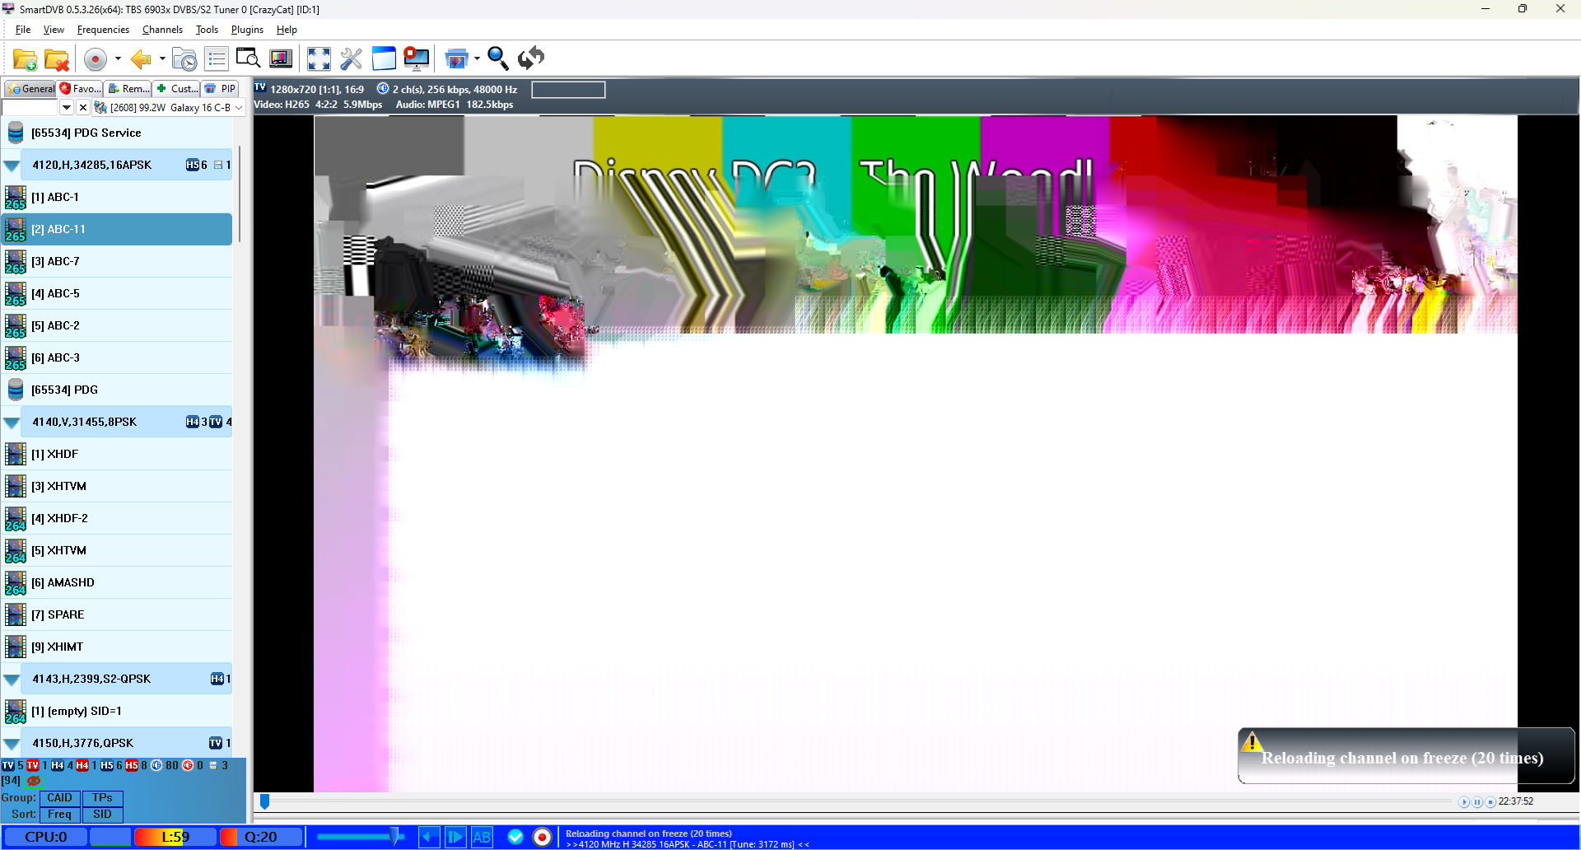Viewport: 1581px width, 850px height.
Task: Collapse transponder 4140,V,31455,8PSK
Action: tap(12, 423)
